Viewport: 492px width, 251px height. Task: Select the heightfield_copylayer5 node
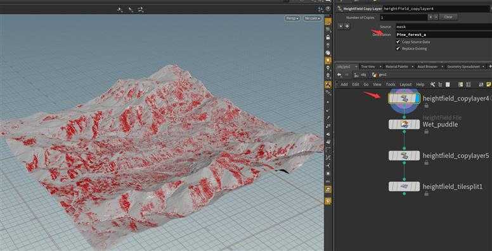click(x=404, y=156)
